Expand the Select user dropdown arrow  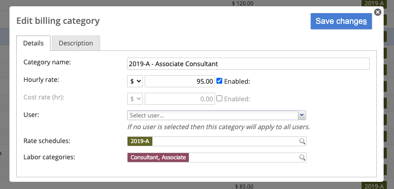pos(302,115)
